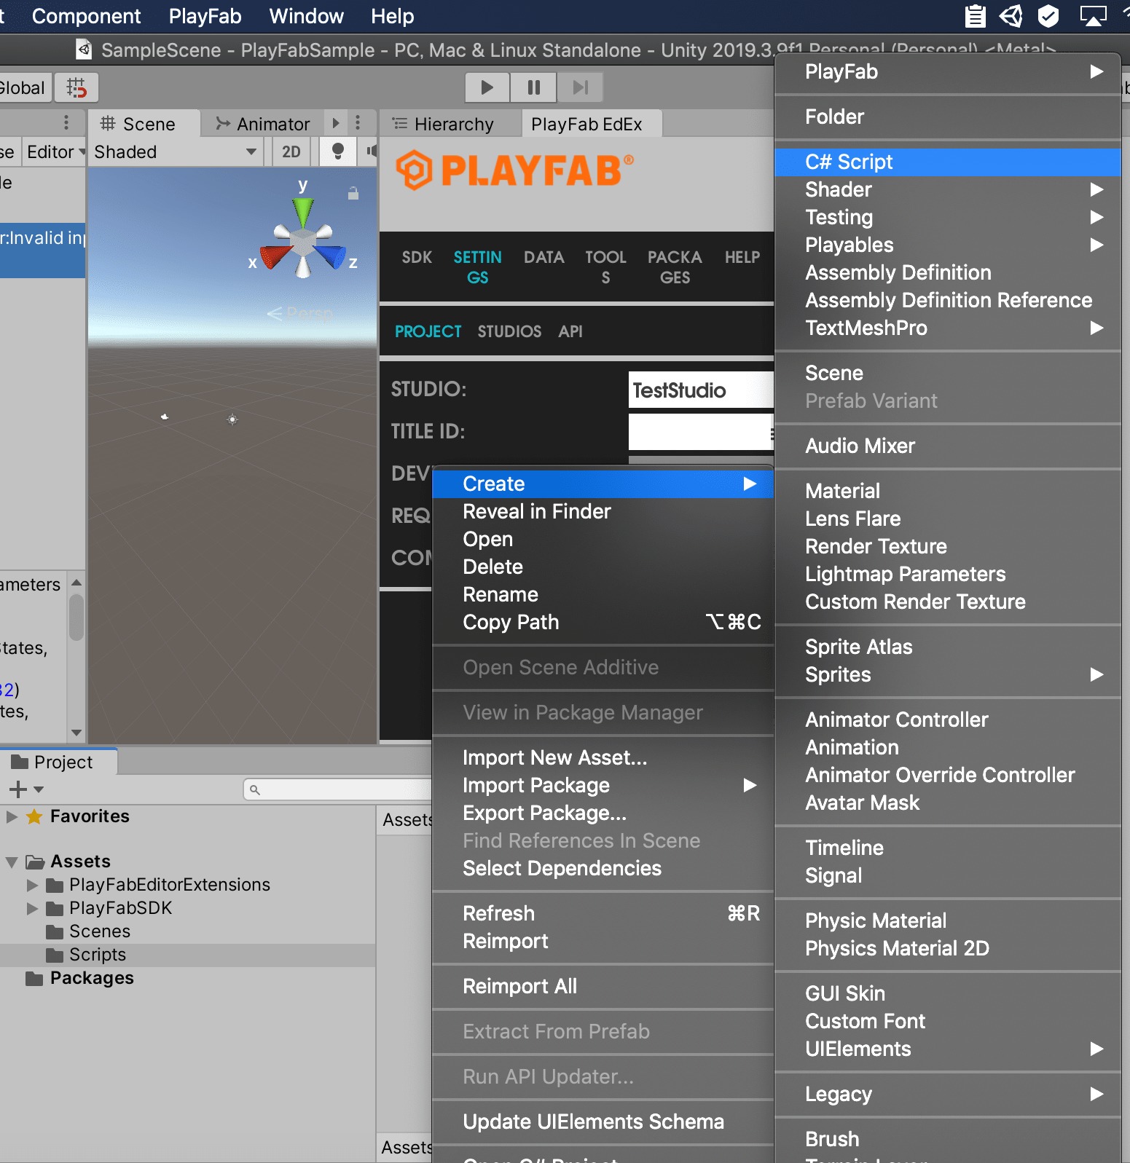Screen dimensions: 1130x1163
Task: Select Reveal in Finder
Action: tap(603, 511)
